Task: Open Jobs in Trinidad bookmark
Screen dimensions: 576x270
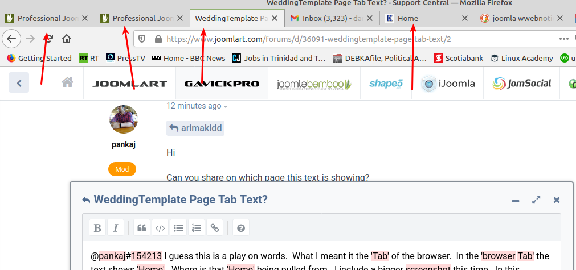Action: (279, 58)
